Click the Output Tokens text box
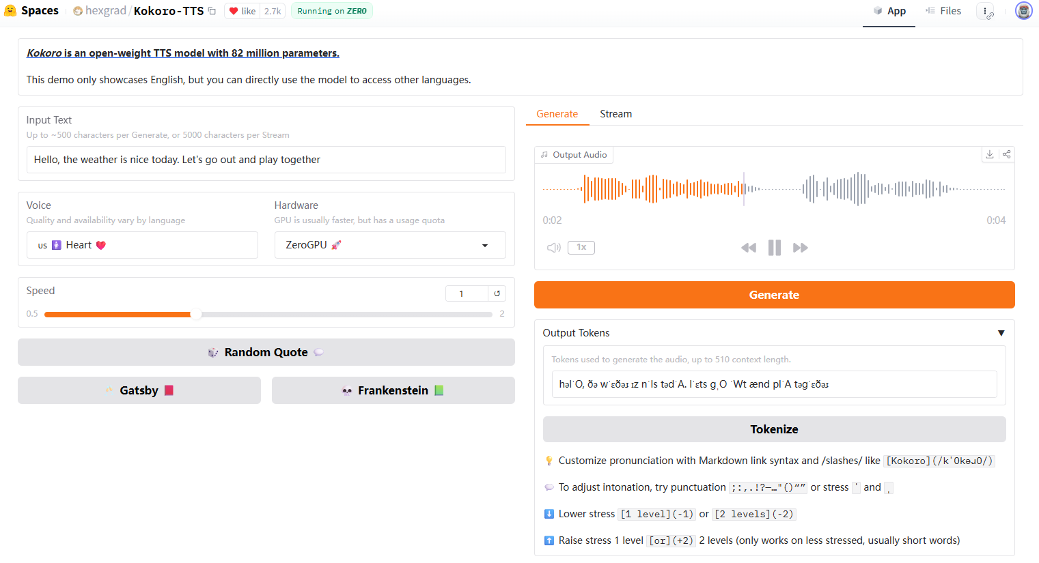 click(x=774, y=384)
